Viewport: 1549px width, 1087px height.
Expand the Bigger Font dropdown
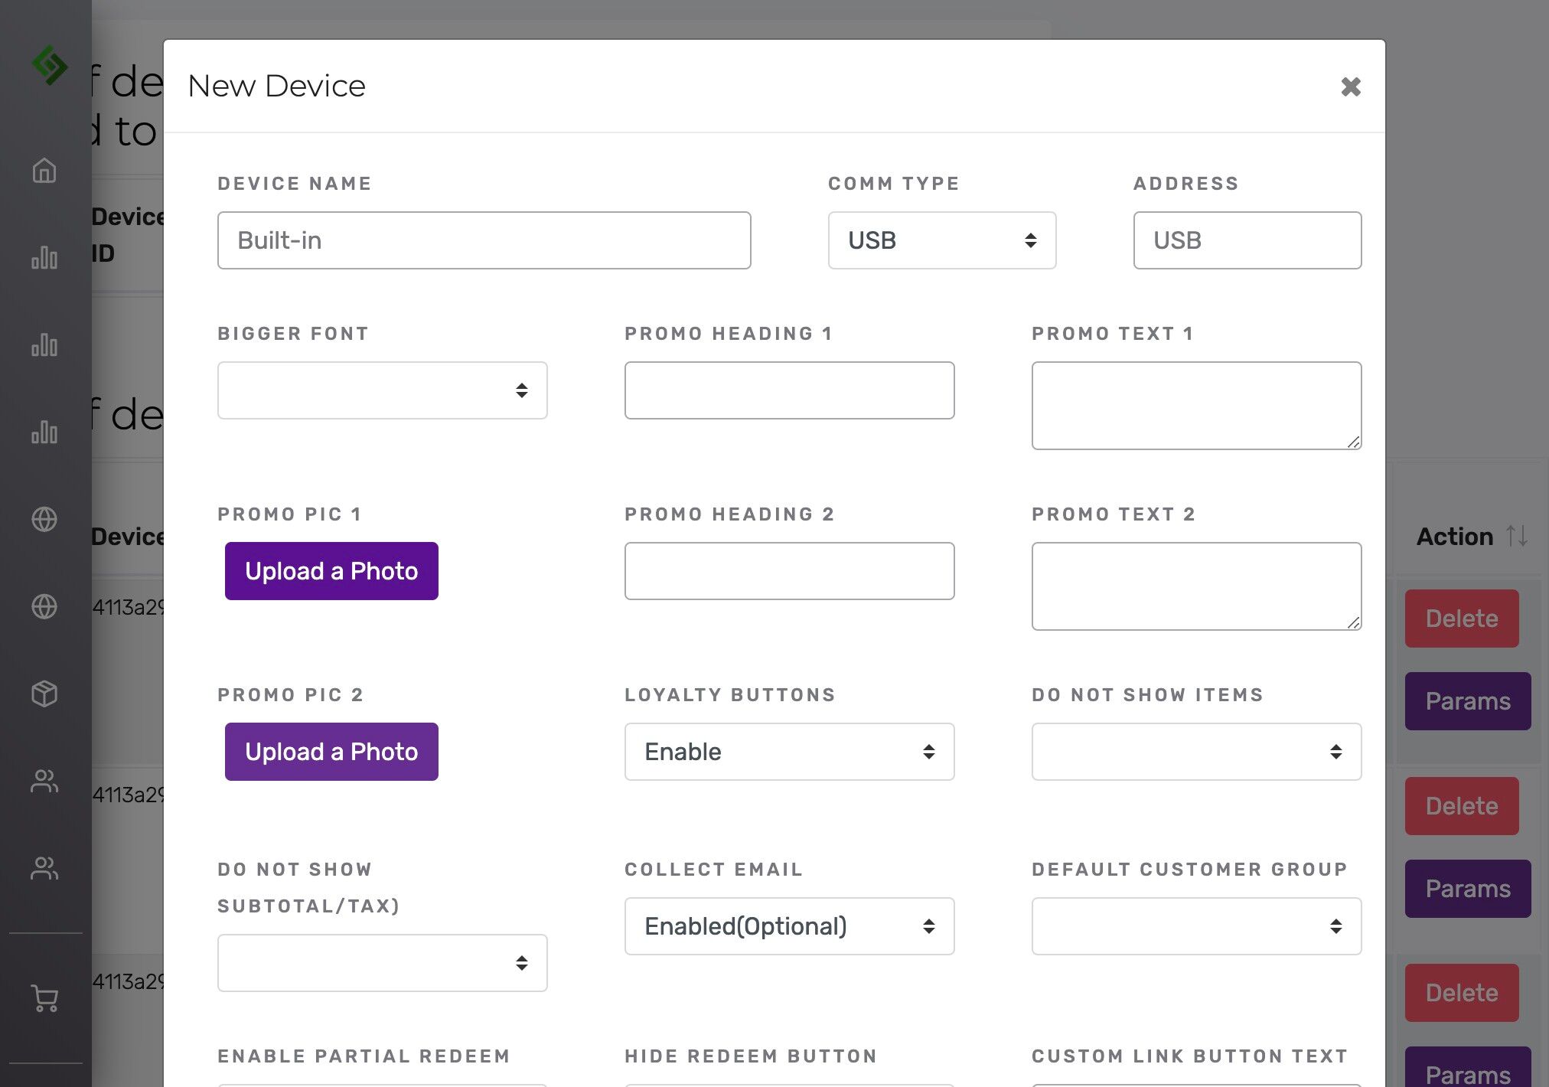click(x=383, y=390)
